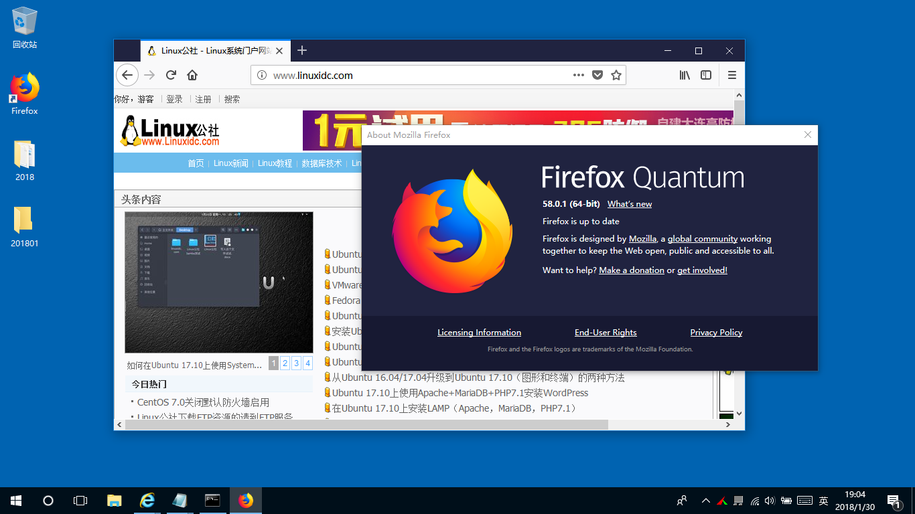Open the What's new link in About dialog
The image size is (915, 514).
tap(630, 204)
